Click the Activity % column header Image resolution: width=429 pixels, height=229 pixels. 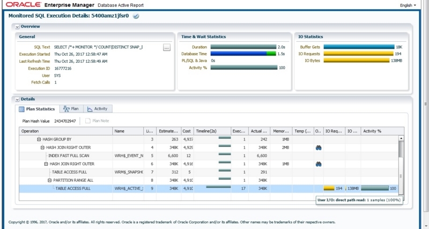[382, 131]
